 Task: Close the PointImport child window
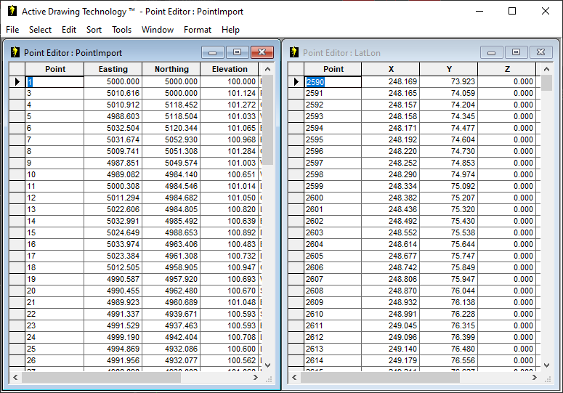point(262,52)
